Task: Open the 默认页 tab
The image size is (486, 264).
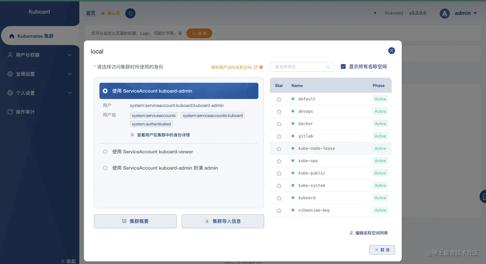Action: [110, 13]
